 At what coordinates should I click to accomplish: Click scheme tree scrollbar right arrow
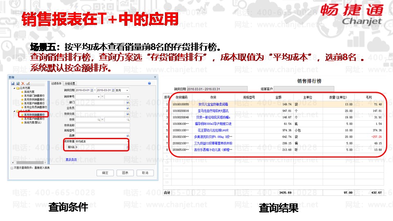[x=45, y=162]
